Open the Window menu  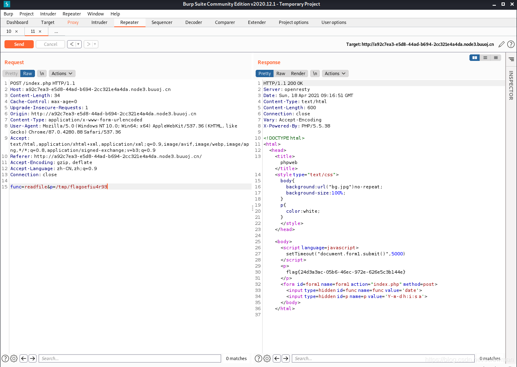point(96,14)
